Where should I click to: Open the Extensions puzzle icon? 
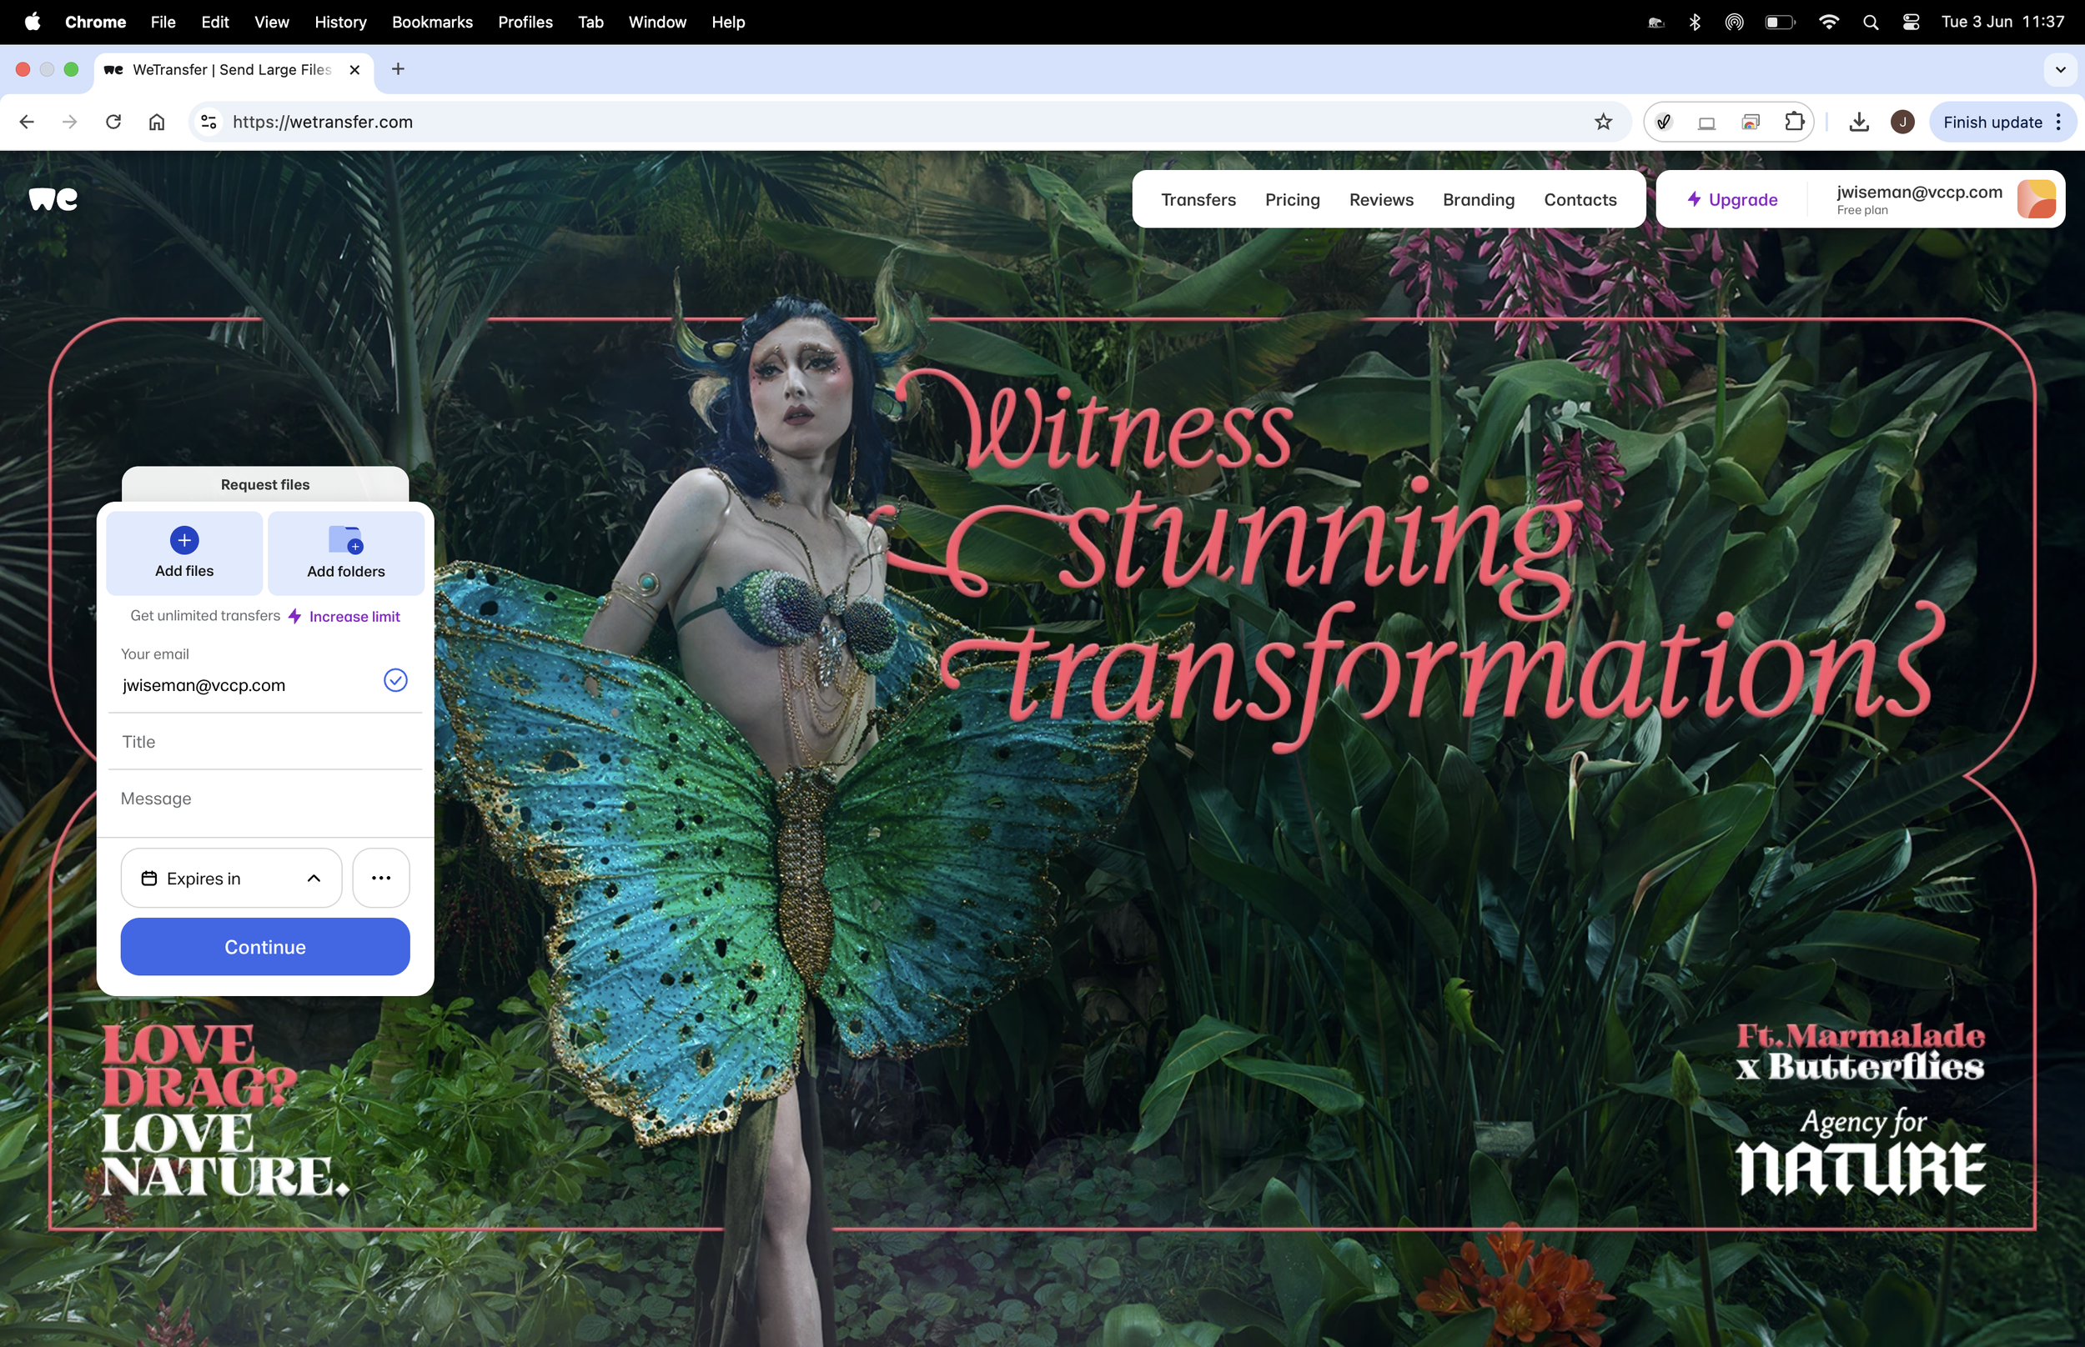[x=1794, y=123]
